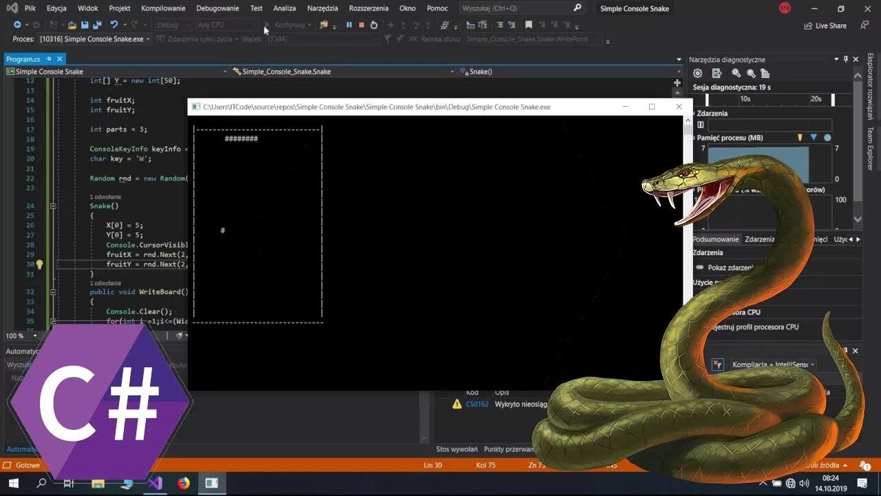This screenshot has width=881, height=496.
Task: Pin the Program.cs tab
Action: click(x=47, y=60)
